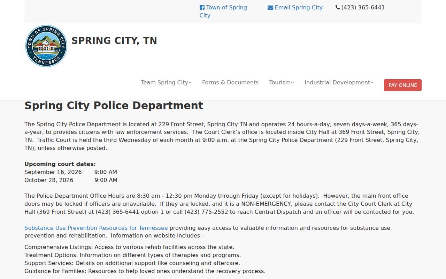Expand the Tourism dropdown menu

click(282, 83)
